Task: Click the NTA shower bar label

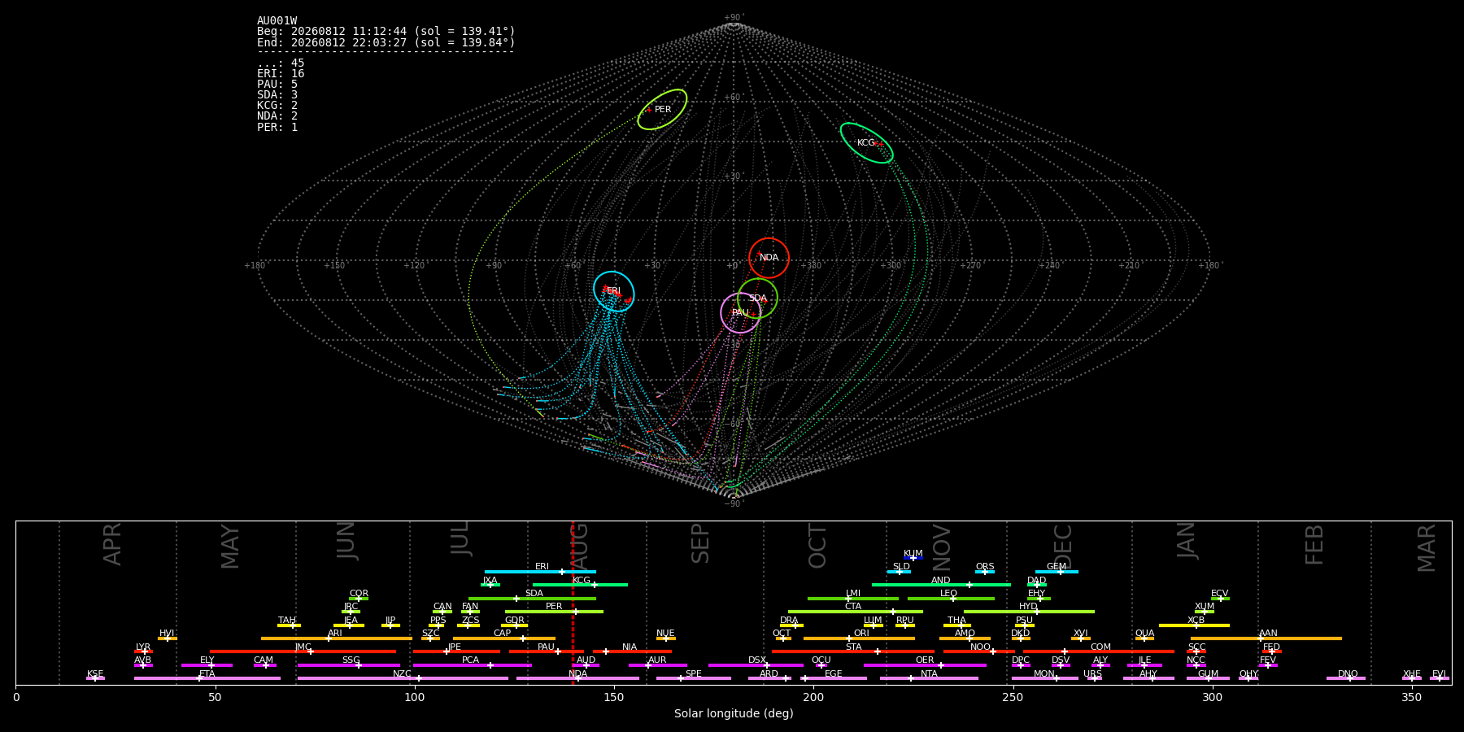Action: tap(929, 673)
